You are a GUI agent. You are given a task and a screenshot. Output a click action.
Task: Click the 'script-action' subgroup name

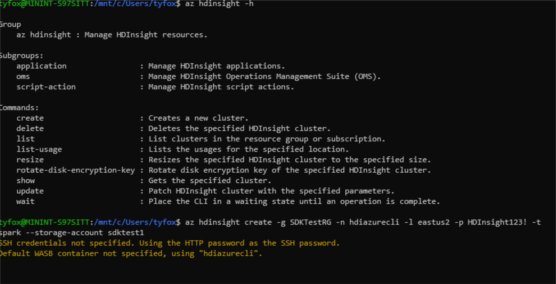pos(46,87)
